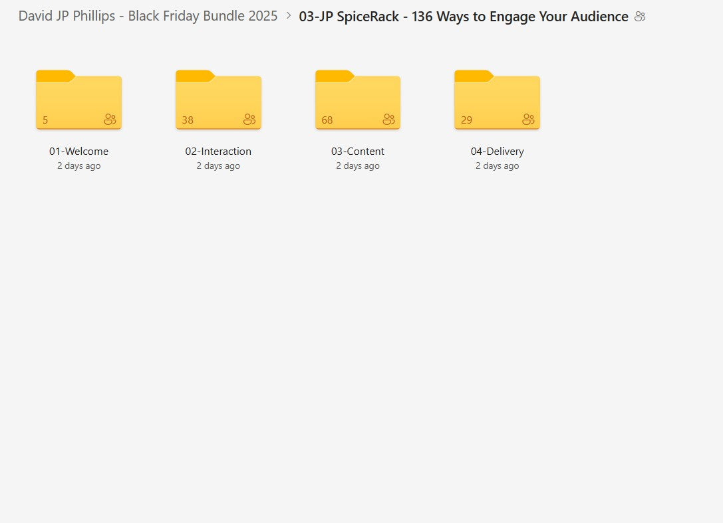Image resolution: width=723 pixels, height=523 pixels.
Task: Click the item count 29 on Delivery folder
Action: pyautogui.click(x=467, y=120)
